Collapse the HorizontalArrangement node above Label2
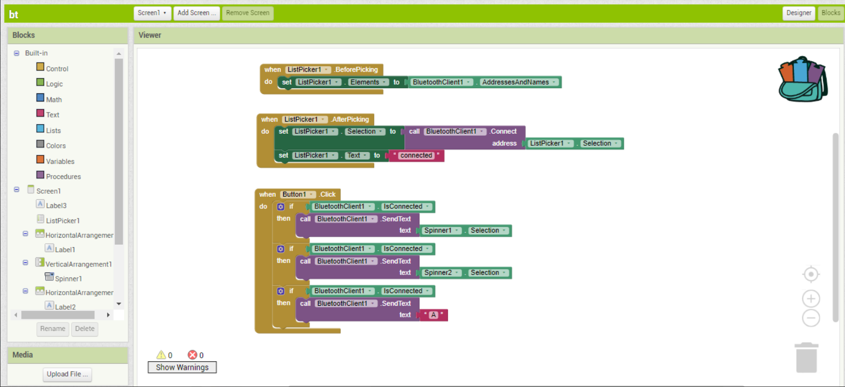Screen dimensions: 845x387 click(x=25, y=291)
